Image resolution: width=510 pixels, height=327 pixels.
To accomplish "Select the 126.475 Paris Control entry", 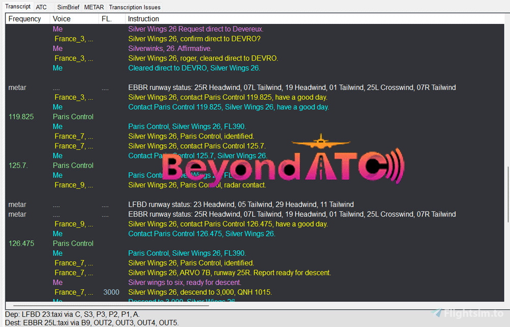I will pos(73,243).
